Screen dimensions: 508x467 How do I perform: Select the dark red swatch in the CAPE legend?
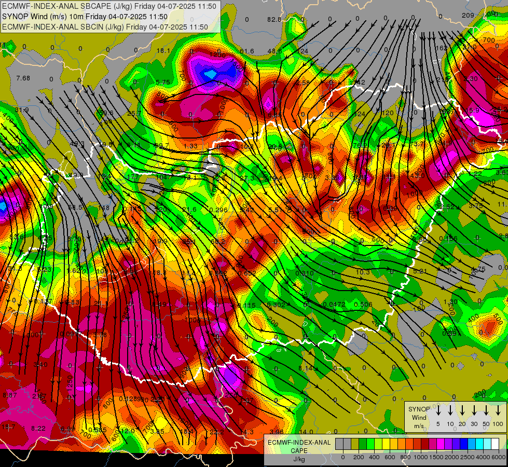tap(425, 444)
